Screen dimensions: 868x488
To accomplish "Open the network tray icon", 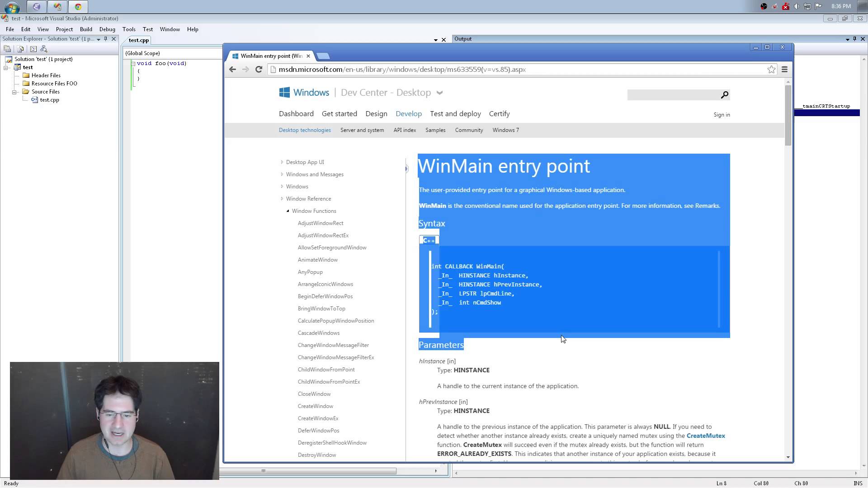I will [807, 6].
